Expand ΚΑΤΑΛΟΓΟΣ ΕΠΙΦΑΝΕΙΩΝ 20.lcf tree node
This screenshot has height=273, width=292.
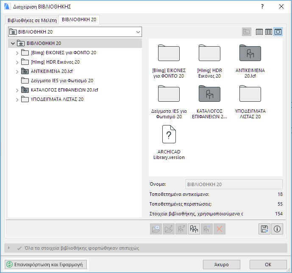coord(17,90)
